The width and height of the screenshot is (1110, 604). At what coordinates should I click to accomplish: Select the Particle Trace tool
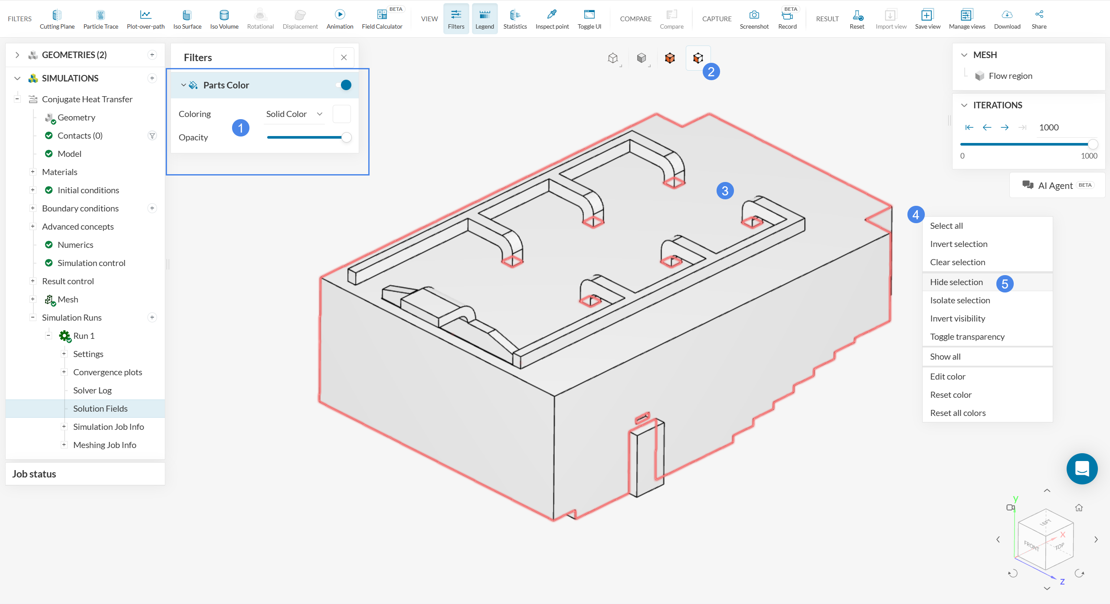tap(101, 19)
